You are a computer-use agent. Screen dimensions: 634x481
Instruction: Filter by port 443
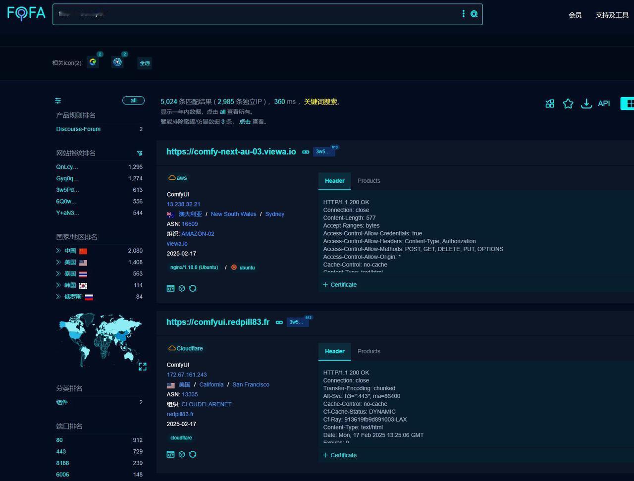point(61,452)
